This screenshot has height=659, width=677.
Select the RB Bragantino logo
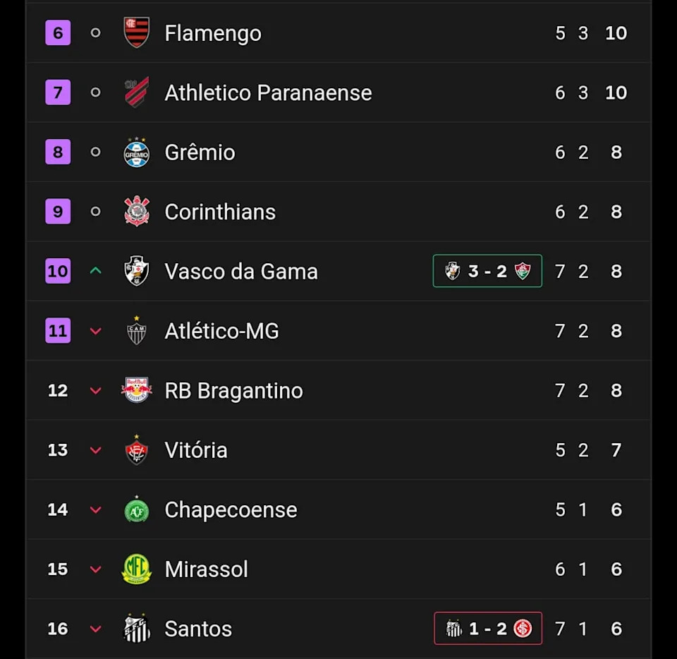(136, 391)
